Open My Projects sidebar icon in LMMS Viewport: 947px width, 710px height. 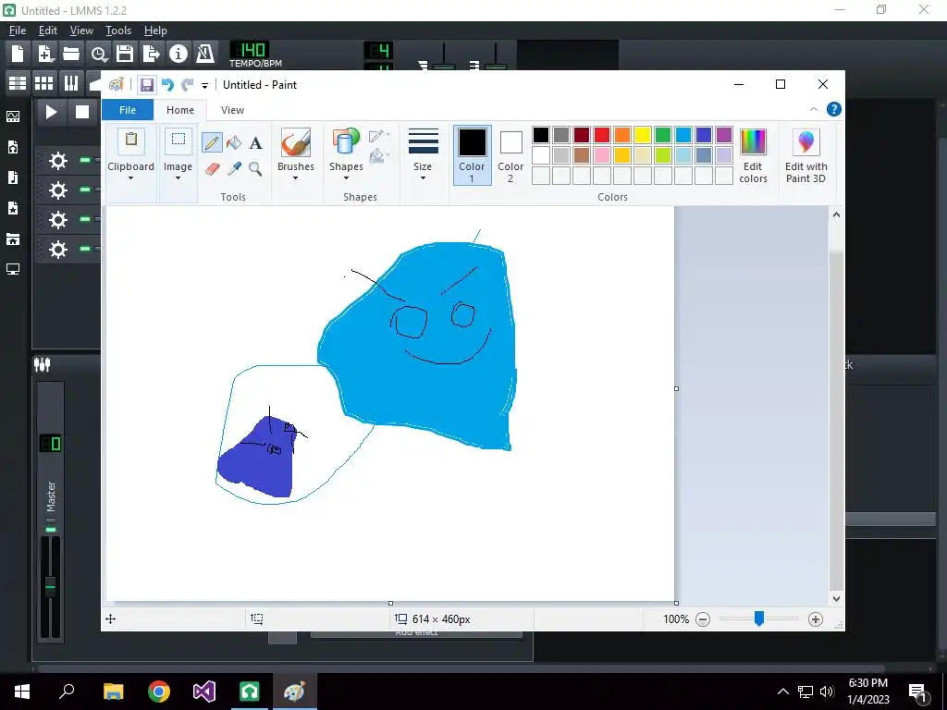(x=13, y=147)
